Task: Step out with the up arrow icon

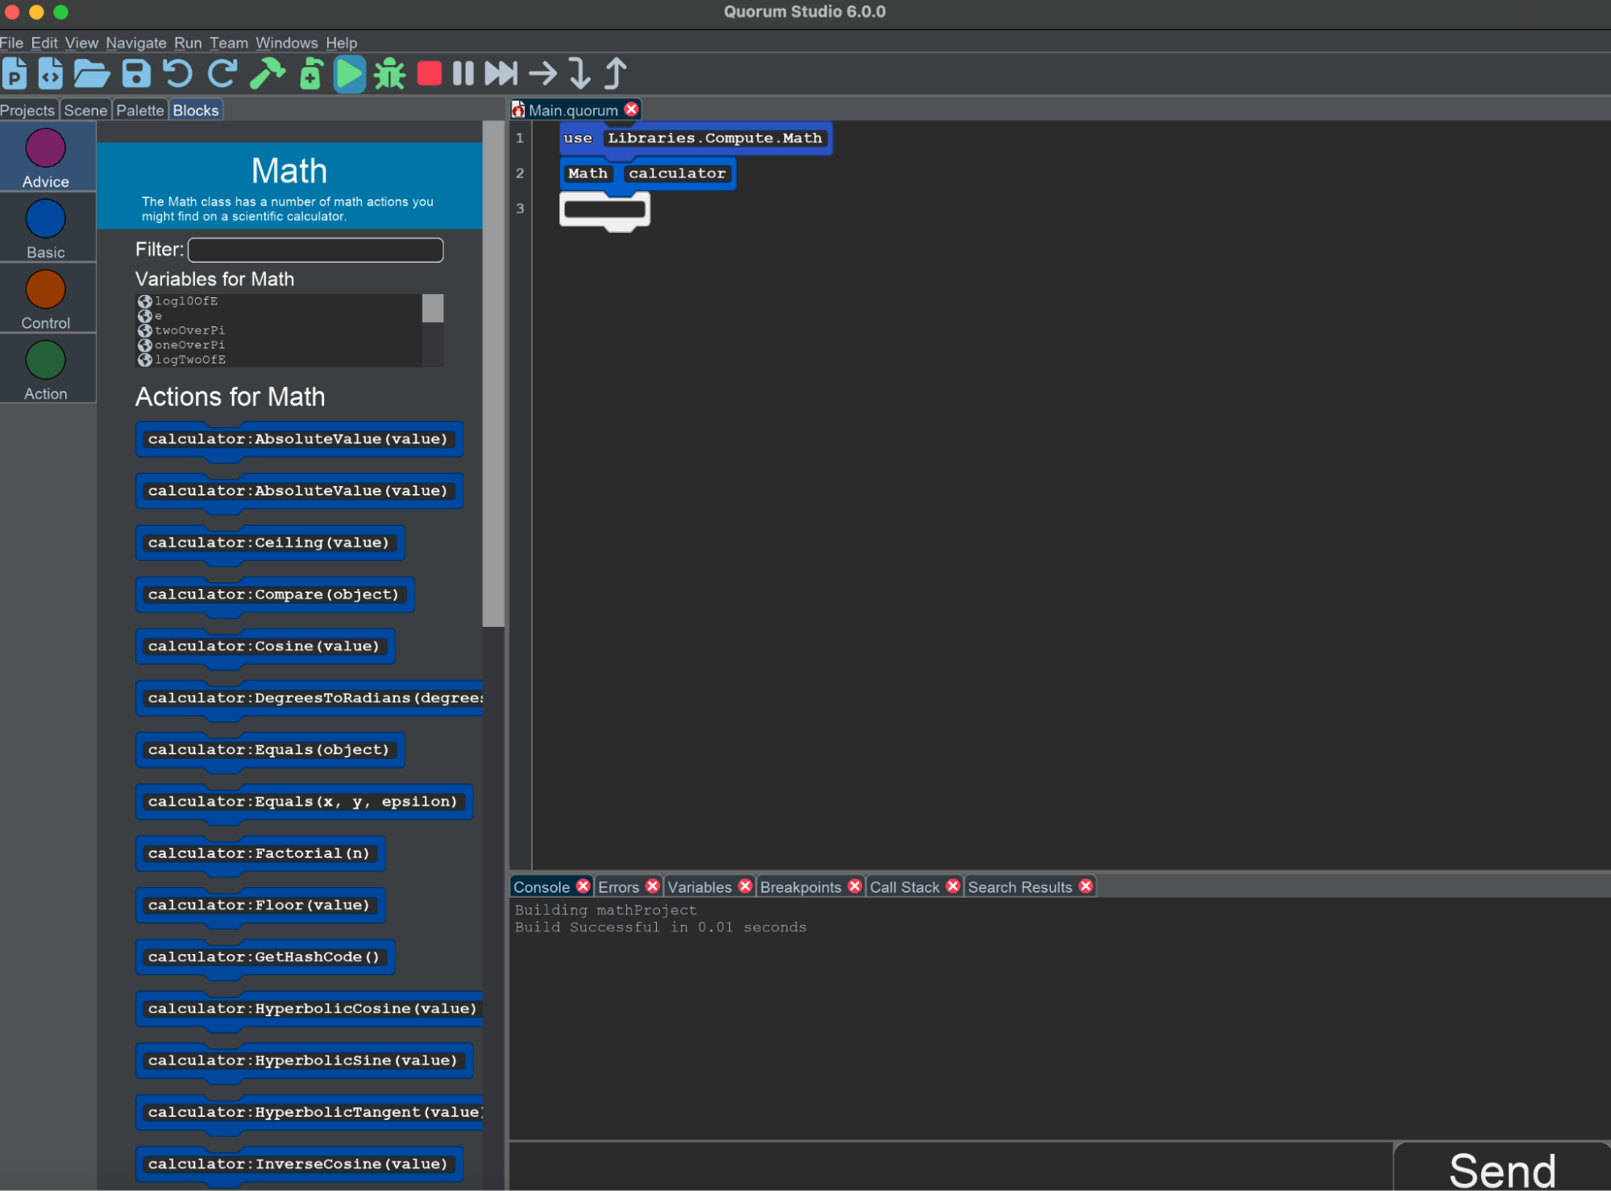Action: click(616, 74)
